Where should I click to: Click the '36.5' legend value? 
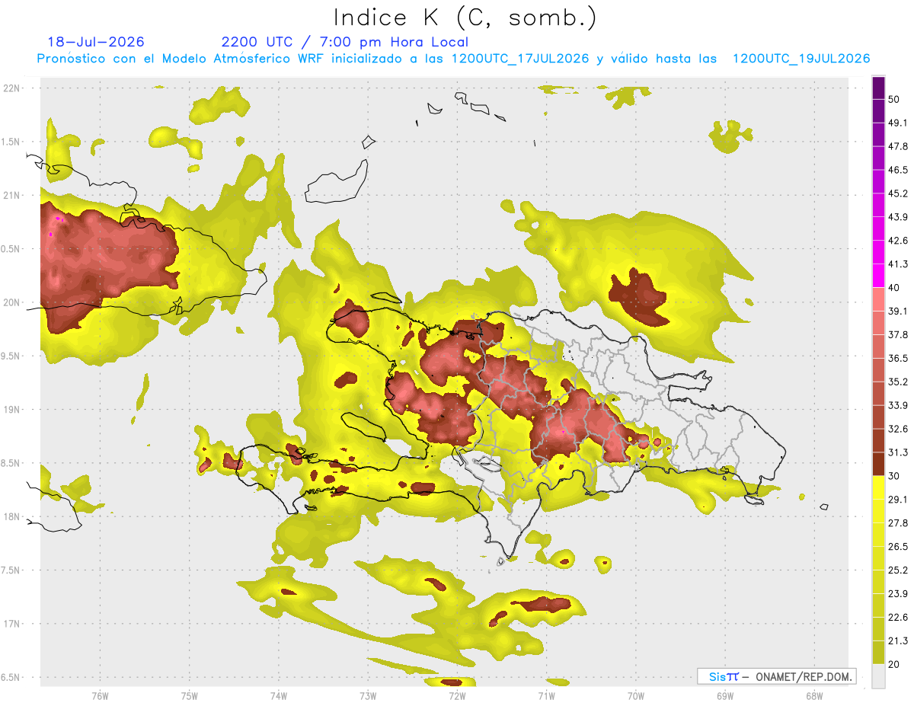pos(898,358)
